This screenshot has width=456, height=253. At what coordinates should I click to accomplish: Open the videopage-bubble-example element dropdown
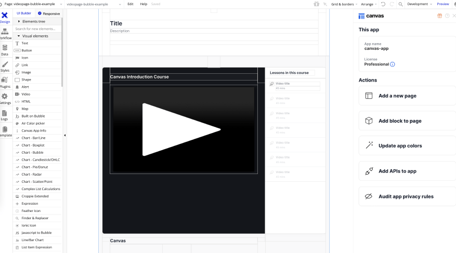(x=94, y=4)
